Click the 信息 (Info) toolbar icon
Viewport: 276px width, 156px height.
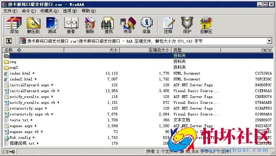(146, 23)
